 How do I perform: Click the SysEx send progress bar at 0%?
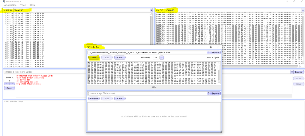point(154,87)
